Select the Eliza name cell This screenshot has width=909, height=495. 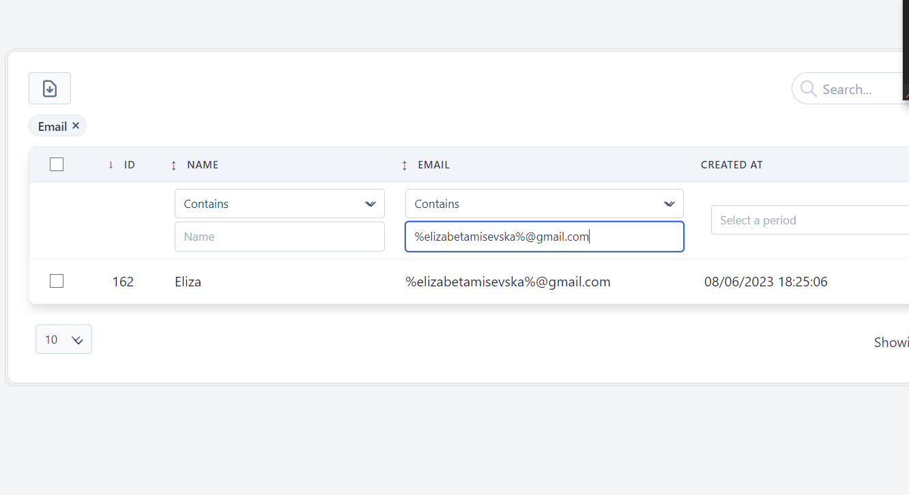[188, 282]
